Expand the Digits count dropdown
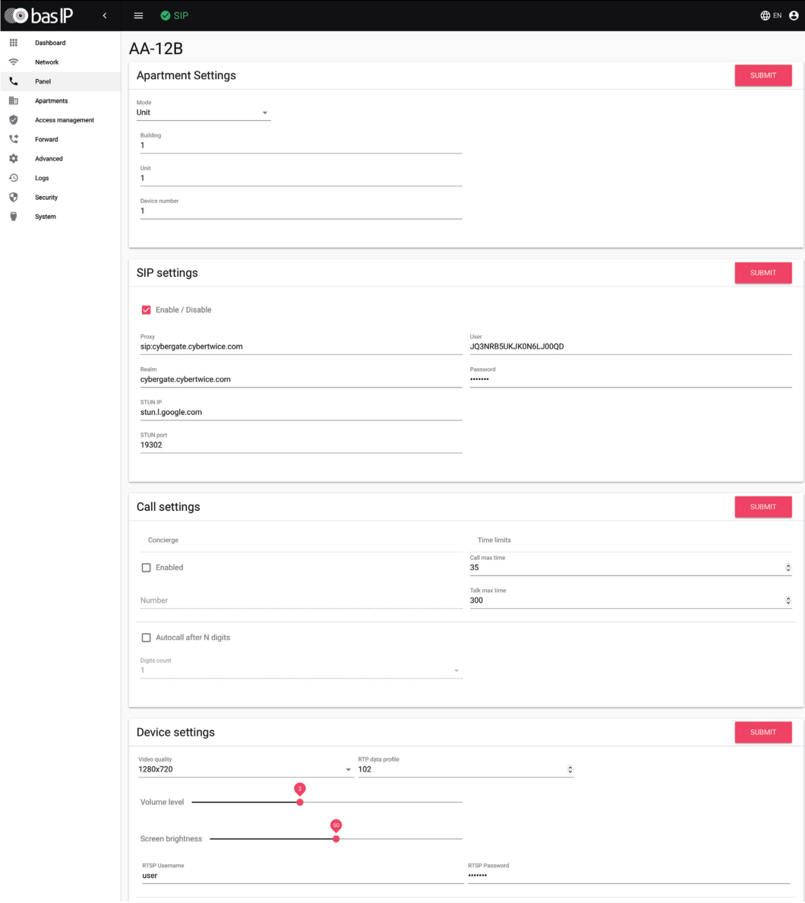 pos(455,670)
